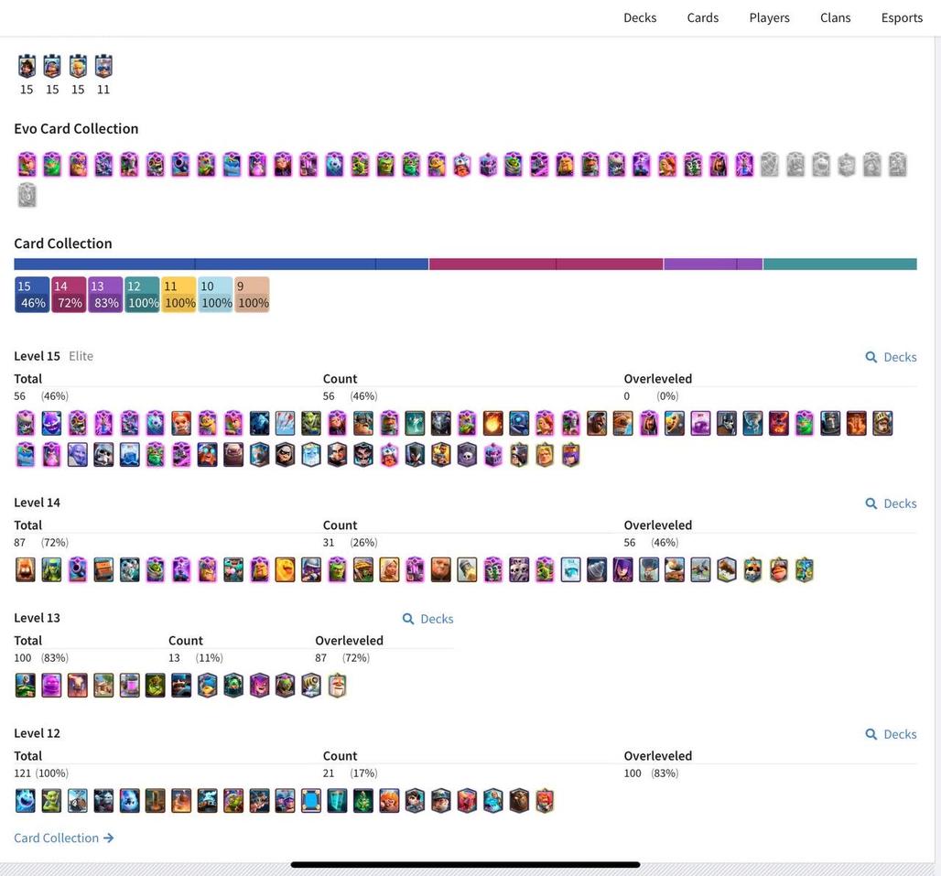Click the blue Mirror card in Level 12
Screen dimensions: 941x876
point(311,800)
